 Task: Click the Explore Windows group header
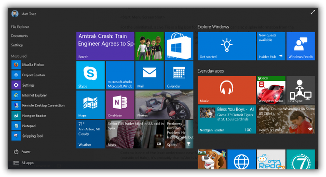(213, 27)
